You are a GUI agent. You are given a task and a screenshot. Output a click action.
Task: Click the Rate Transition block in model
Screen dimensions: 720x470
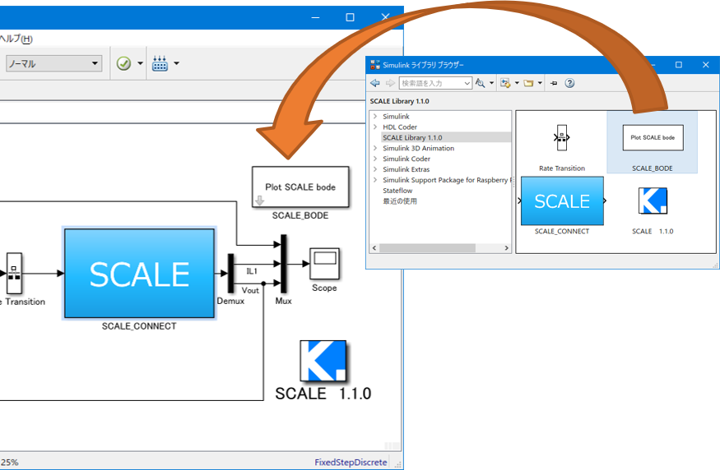tap(14, 274)
